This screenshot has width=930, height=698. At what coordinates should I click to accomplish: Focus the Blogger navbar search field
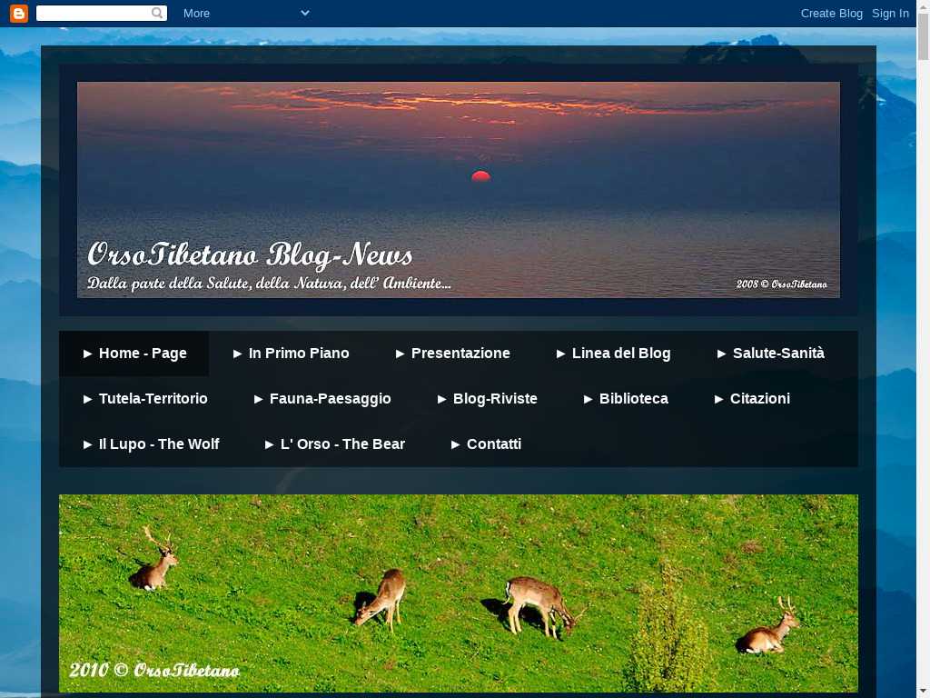coord(93,14)
